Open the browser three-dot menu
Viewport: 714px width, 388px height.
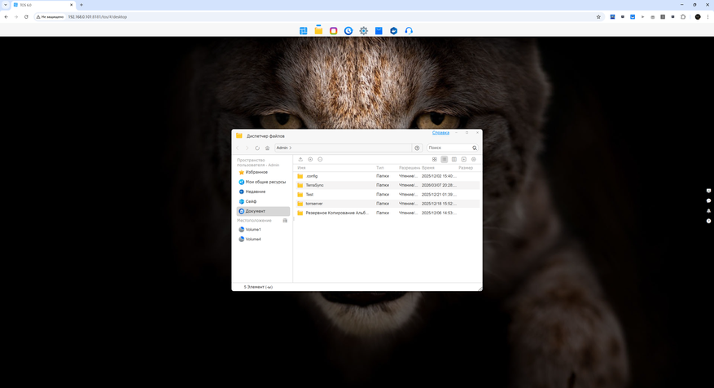(707, 17)
